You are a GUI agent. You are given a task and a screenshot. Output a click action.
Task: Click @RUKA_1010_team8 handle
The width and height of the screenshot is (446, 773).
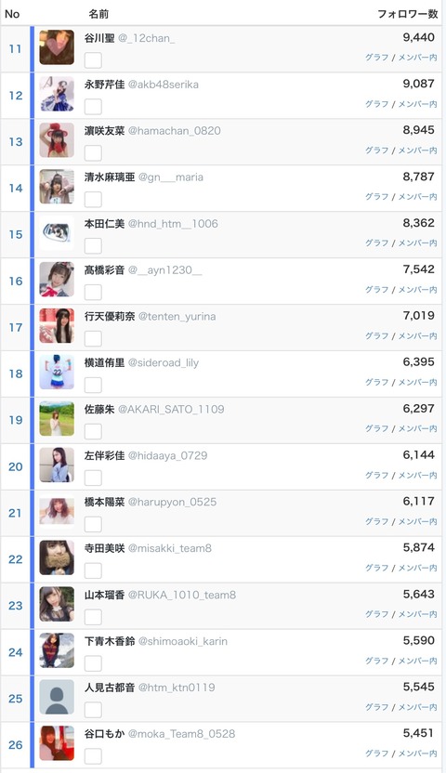point(182,595)
